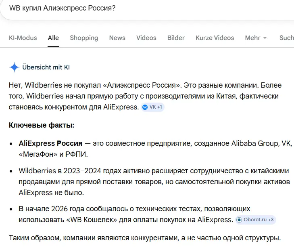
Task: Click the VK logo icon in source chip
Action: 145,107
